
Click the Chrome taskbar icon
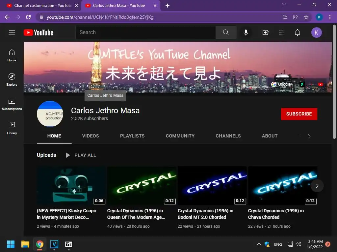point(40,244)
